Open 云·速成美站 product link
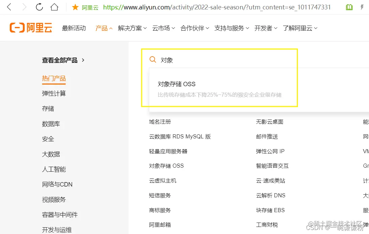Screen dimensions: 369x234 (x=271, y=180)
